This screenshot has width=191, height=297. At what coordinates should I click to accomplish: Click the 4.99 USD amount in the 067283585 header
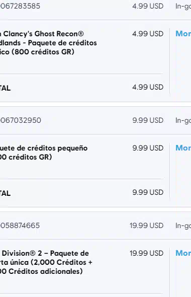[x=148, y=6]
